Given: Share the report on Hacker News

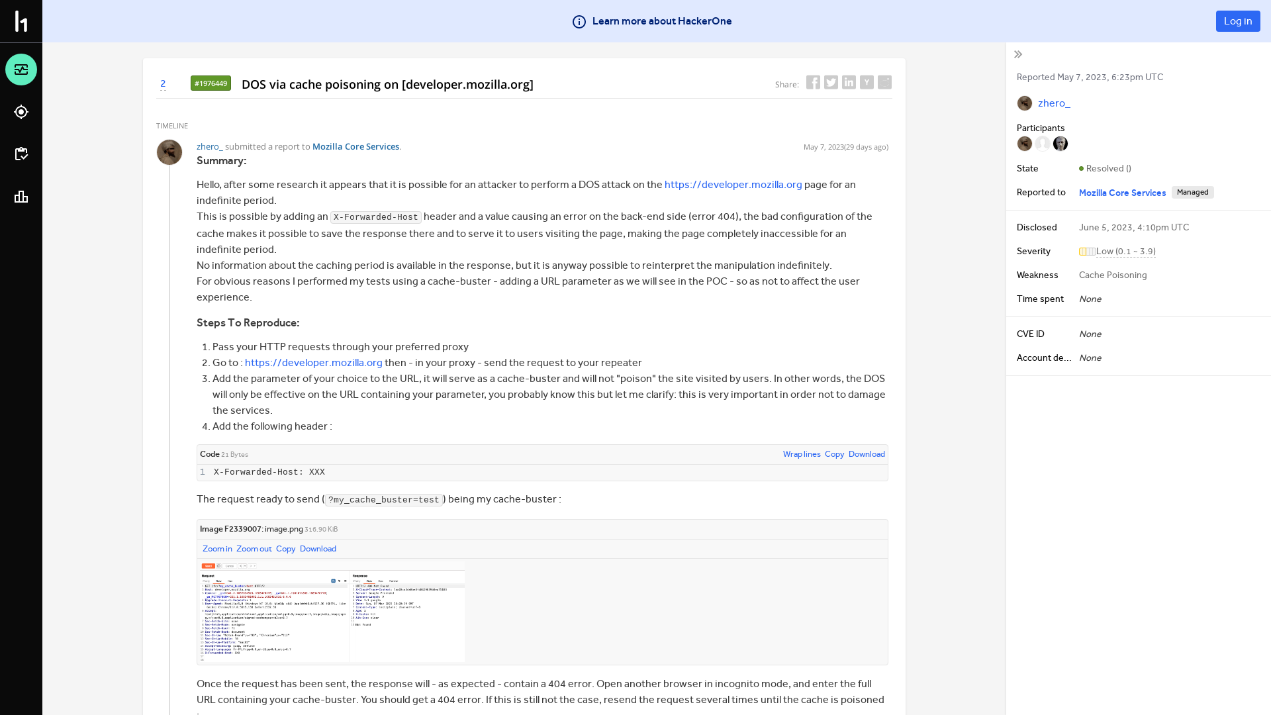Looking at the screenshot, I should point(867,82).
